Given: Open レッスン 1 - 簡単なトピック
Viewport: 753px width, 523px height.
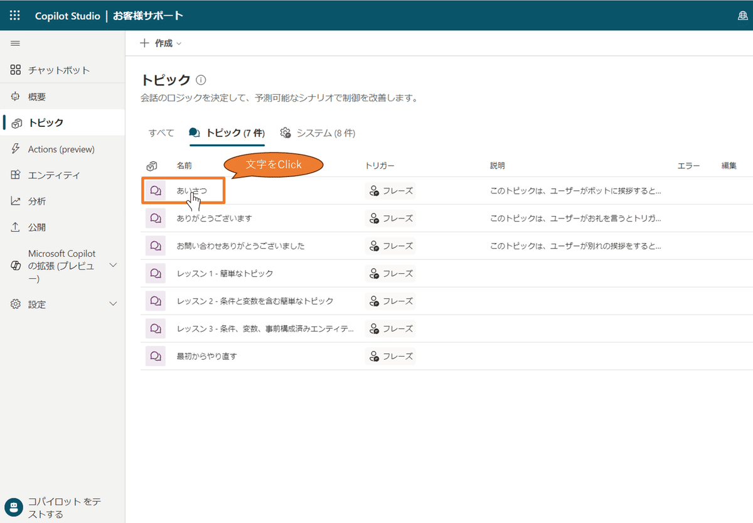Looking at the screenshot, I should coord(225,274).
